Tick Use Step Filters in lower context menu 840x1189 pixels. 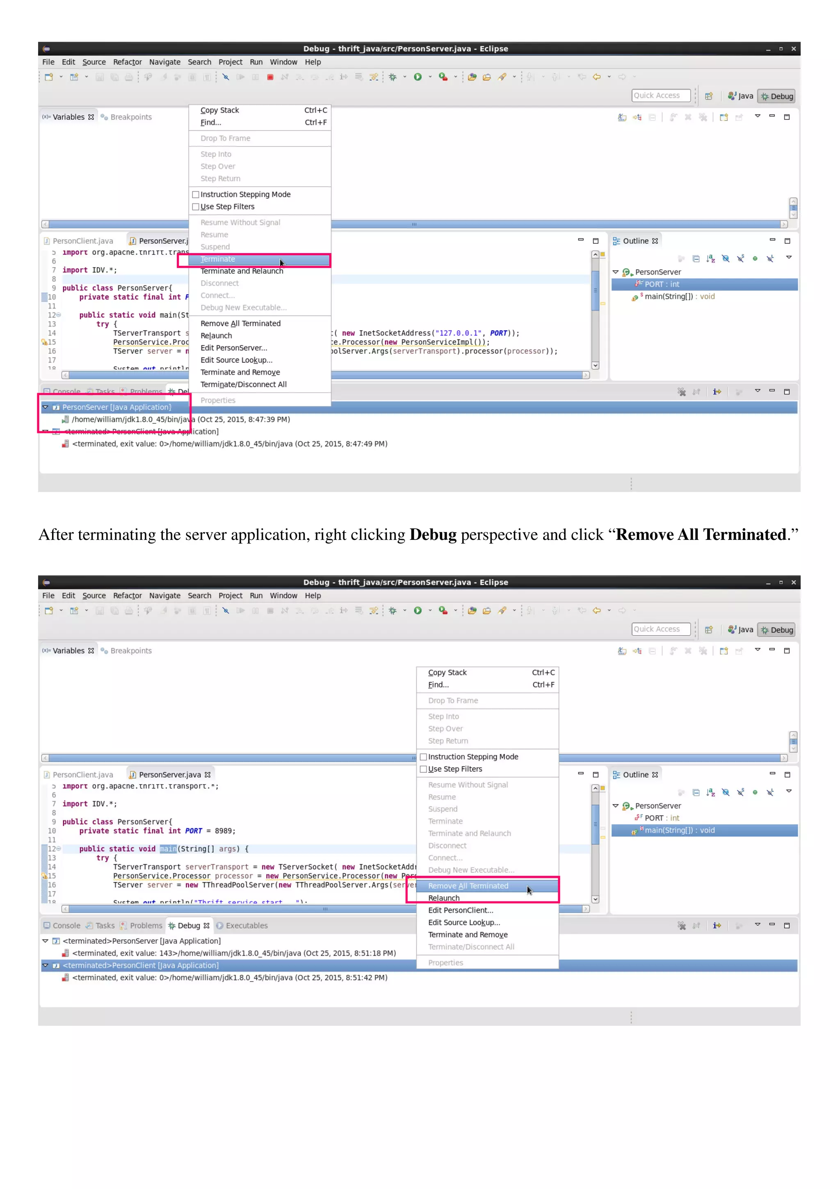(x=423, y=770)
